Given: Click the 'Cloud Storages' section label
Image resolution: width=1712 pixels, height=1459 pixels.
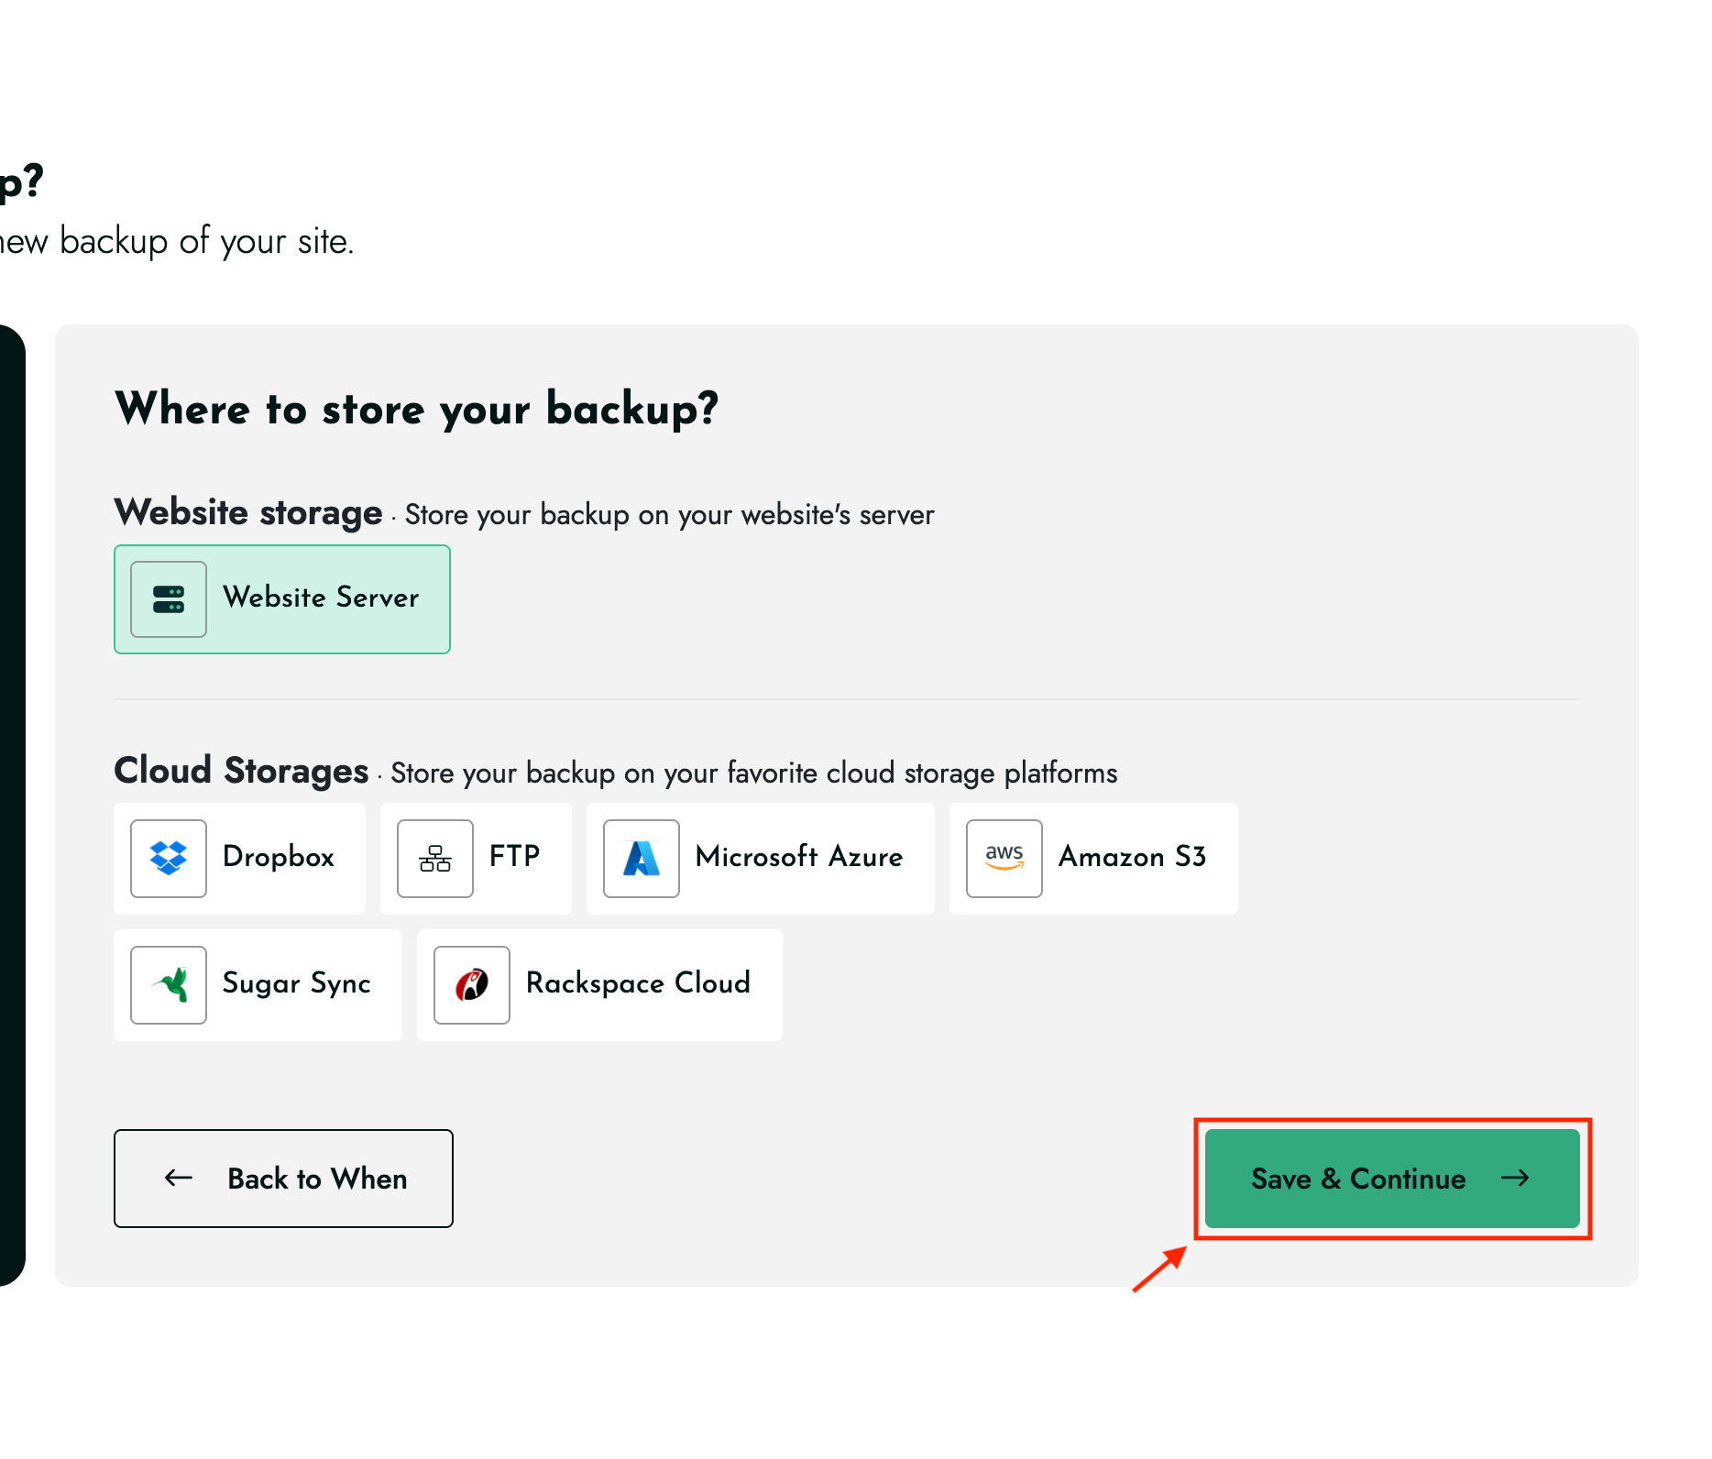Looking at the screenshot, I should tap(241, 771).
